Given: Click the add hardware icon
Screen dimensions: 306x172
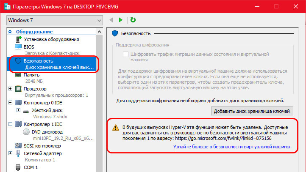Looking at the screenshot, I should [x=18, y=39].
